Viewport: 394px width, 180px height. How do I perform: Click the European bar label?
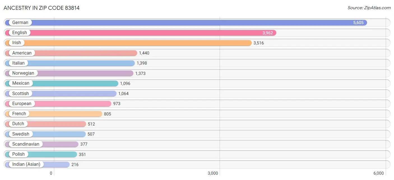[22, 104]
